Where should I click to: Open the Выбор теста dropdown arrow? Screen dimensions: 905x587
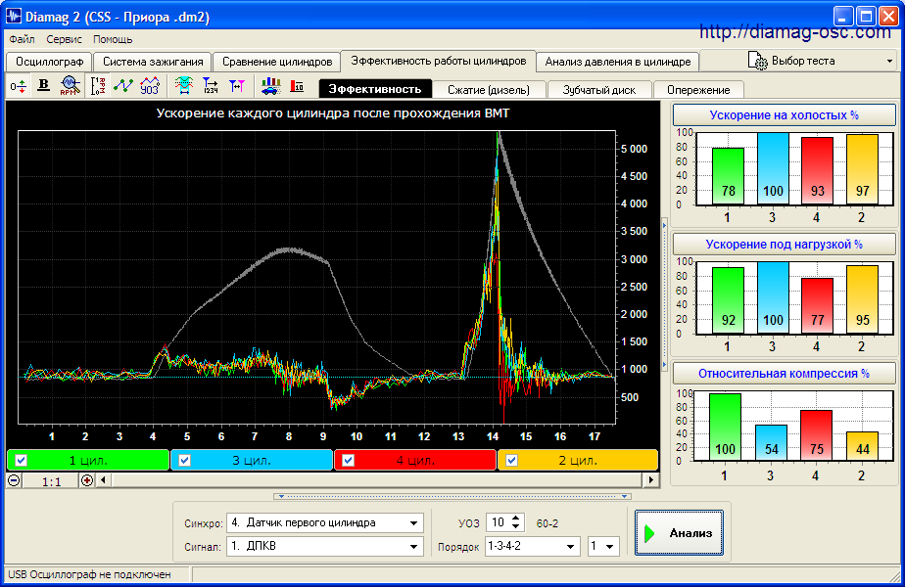click(x=889, y=61)
